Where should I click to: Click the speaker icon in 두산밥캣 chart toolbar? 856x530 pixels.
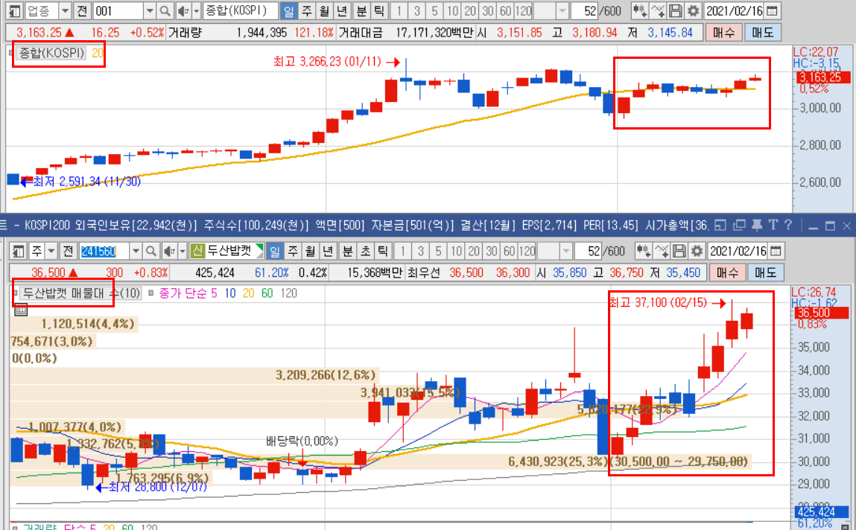(169, 251)
